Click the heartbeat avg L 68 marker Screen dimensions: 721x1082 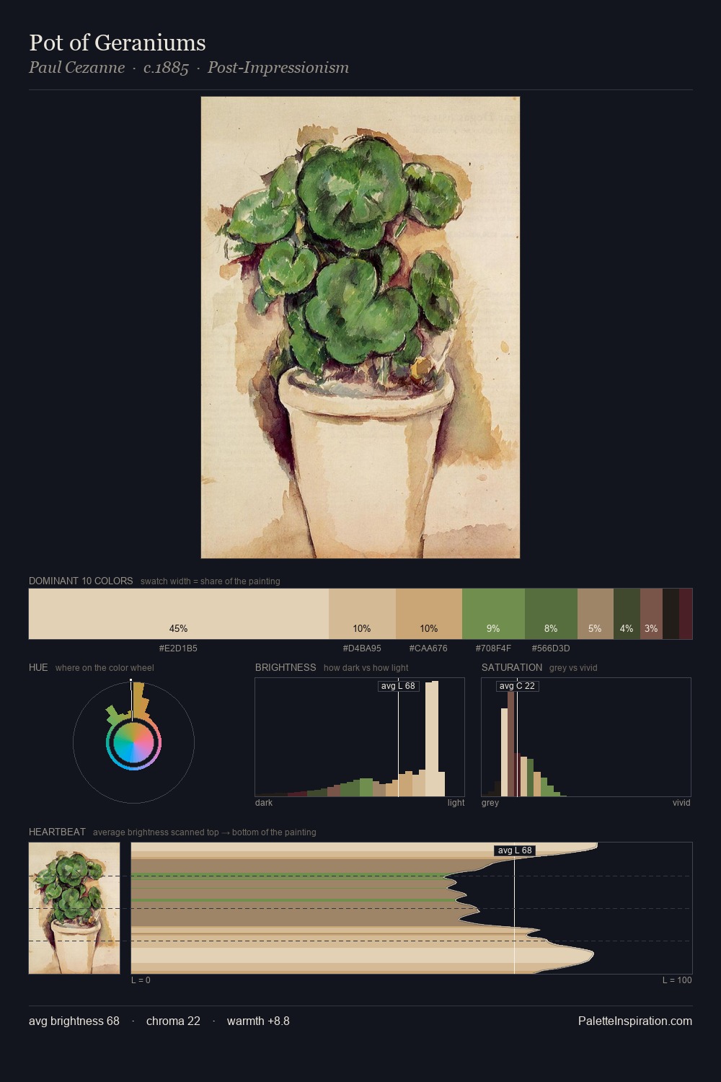tap(515, 850)
